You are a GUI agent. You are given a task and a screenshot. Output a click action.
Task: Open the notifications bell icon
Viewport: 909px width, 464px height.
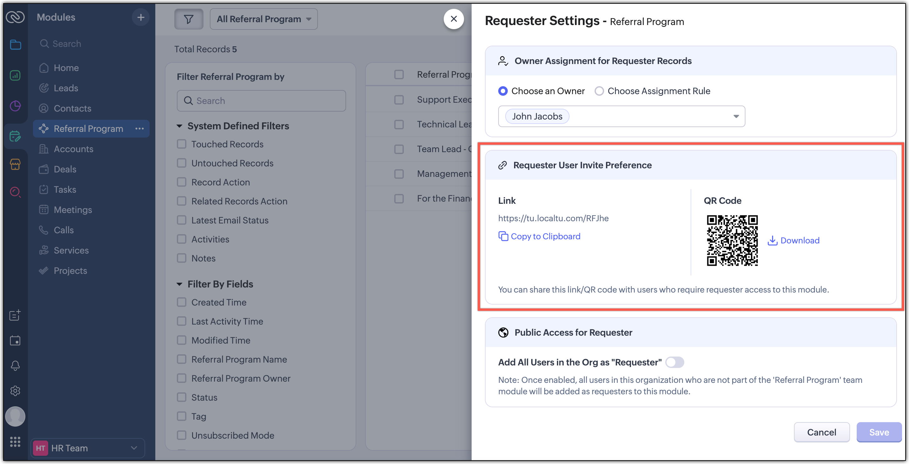(x=15, y=365)
